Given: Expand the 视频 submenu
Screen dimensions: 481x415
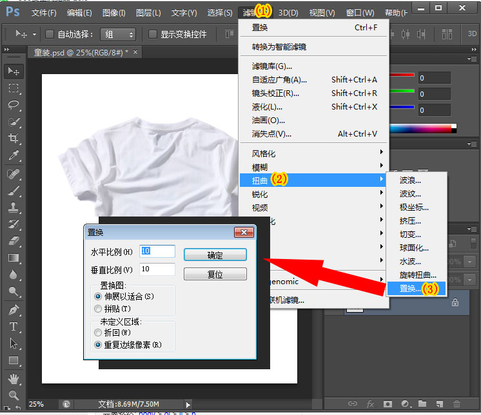Looking at the screenshot, I should coord(313,207).
